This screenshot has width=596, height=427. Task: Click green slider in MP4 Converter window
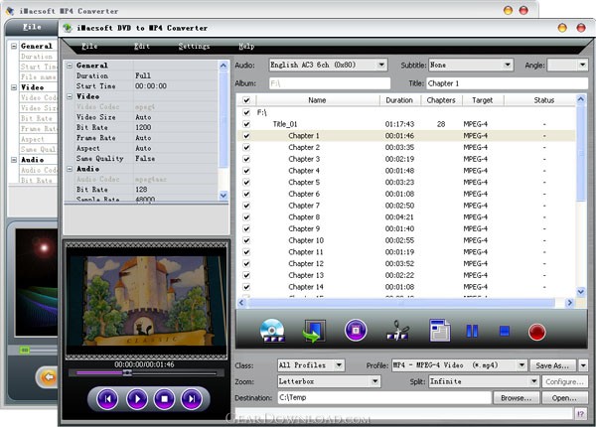[25, 350]
